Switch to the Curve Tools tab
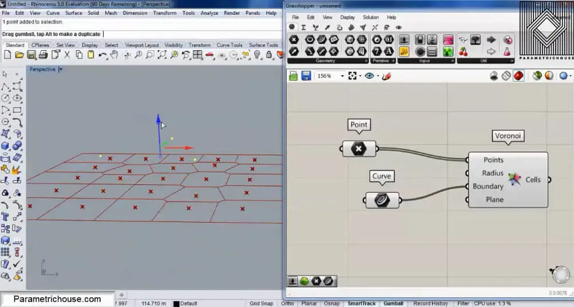 tap(229, 45)
